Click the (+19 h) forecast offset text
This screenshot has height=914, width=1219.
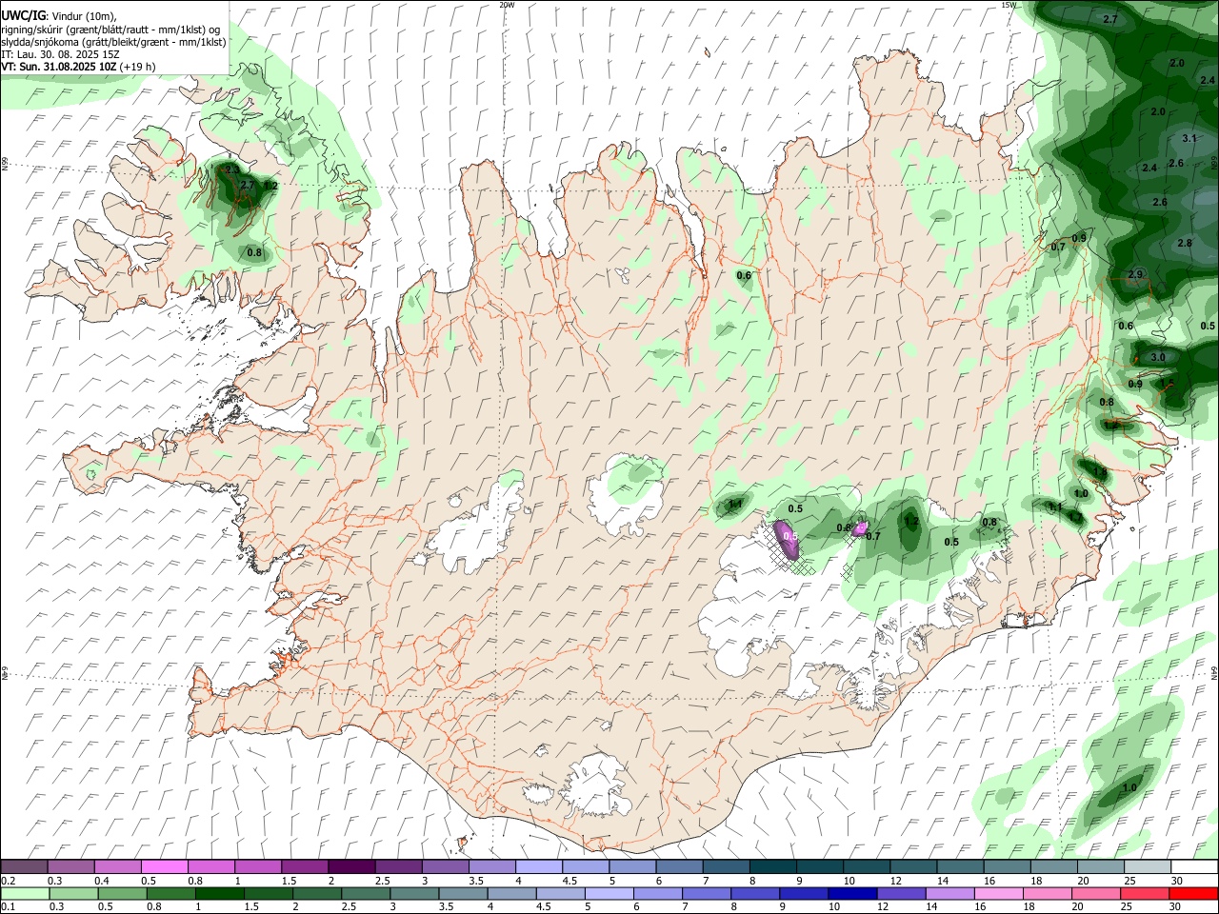(138, 67)
